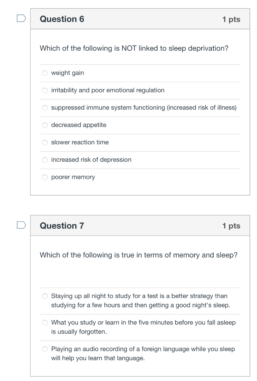This screenshot has height=381, width=257.
Task: Choose 'What you study or learn' option
Action: tap(45, 323)
